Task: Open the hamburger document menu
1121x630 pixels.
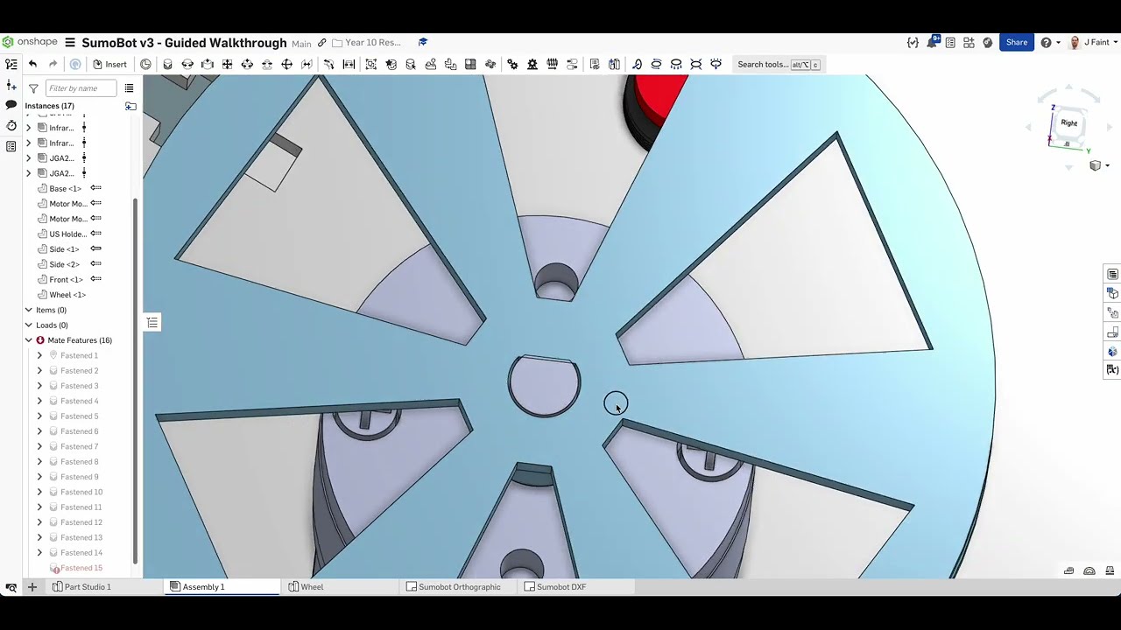Action: pyautogui.click(x=70, y=42)
